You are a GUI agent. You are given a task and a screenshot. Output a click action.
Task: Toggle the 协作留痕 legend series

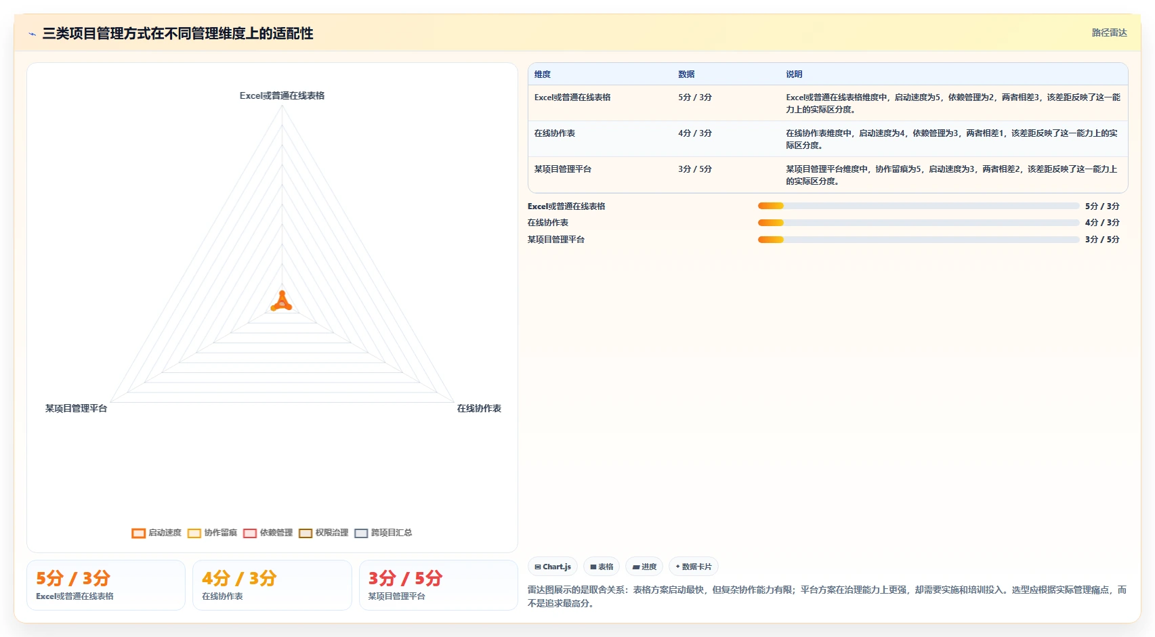[x=212, y=533]
